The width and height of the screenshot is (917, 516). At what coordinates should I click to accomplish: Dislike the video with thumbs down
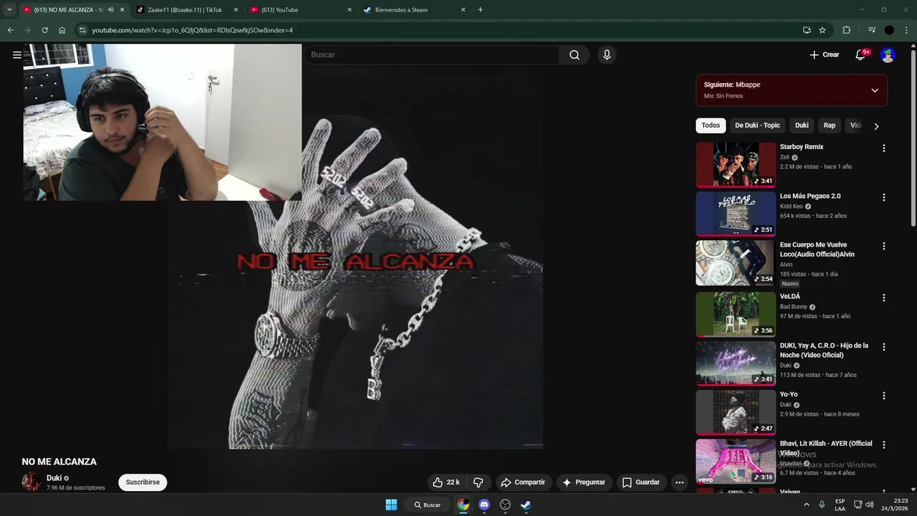(x=479, y=482)
